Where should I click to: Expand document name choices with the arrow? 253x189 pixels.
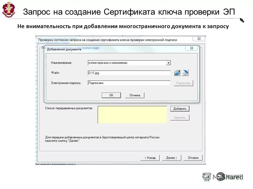click(x=169, y=62)
